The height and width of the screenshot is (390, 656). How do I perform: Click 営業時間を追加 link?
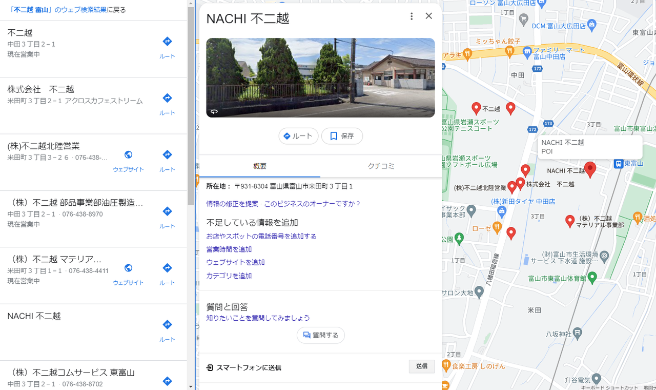point(229,249)
